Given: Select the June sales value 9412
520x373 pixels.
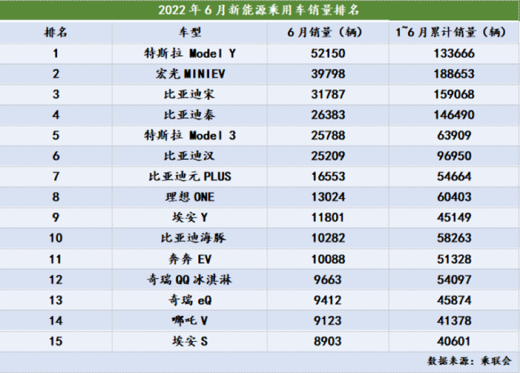Looking at the screenshot, I should pyautogui.click(x=324, y=301).
